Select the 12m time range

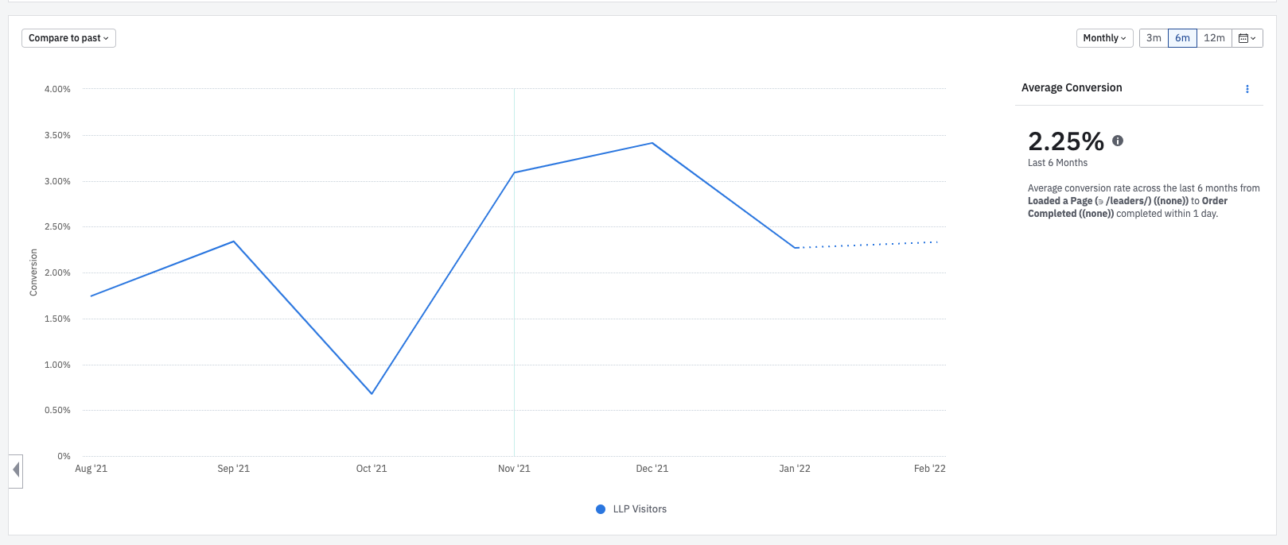click(1214, 38)
